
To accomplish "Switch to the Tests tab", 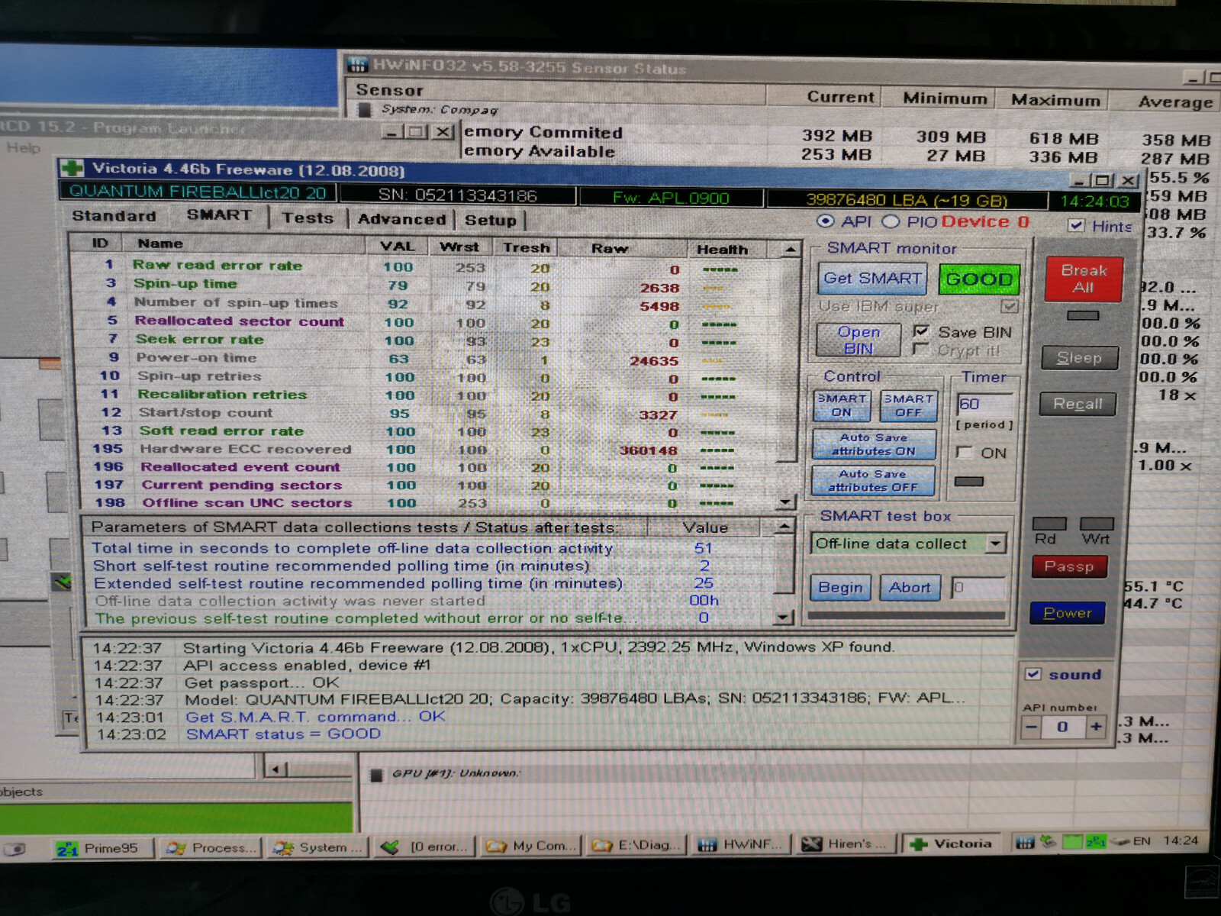I will click(308, 218).
